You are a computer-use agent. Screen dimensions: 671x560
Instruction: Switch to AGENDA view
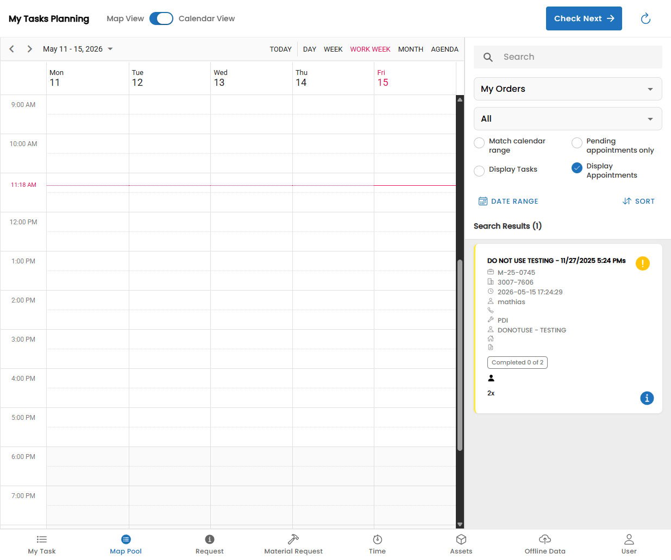pos(444,49)
